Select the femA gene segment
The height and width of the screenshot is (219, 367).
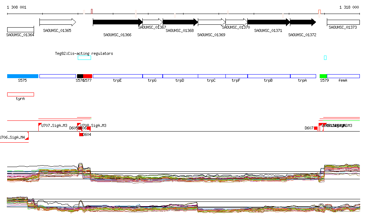(343, 76)
